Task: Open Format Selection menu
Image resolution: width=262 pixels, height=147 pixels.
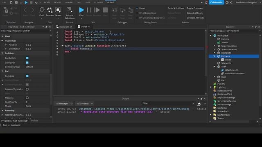Action: click(x=70, y=13)
